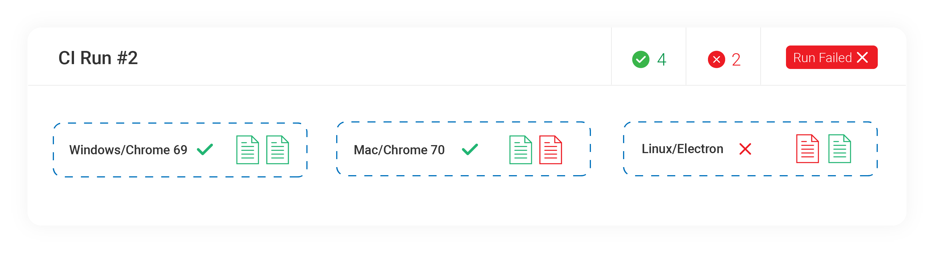Click the red failed-count X circle icon
This screenshot has height=253, width=934.
tap(716, 59)
